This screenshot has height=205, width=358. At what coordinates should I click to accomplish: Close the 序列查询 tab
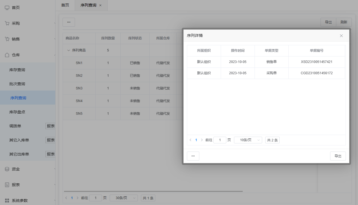(x=100, y=5)
